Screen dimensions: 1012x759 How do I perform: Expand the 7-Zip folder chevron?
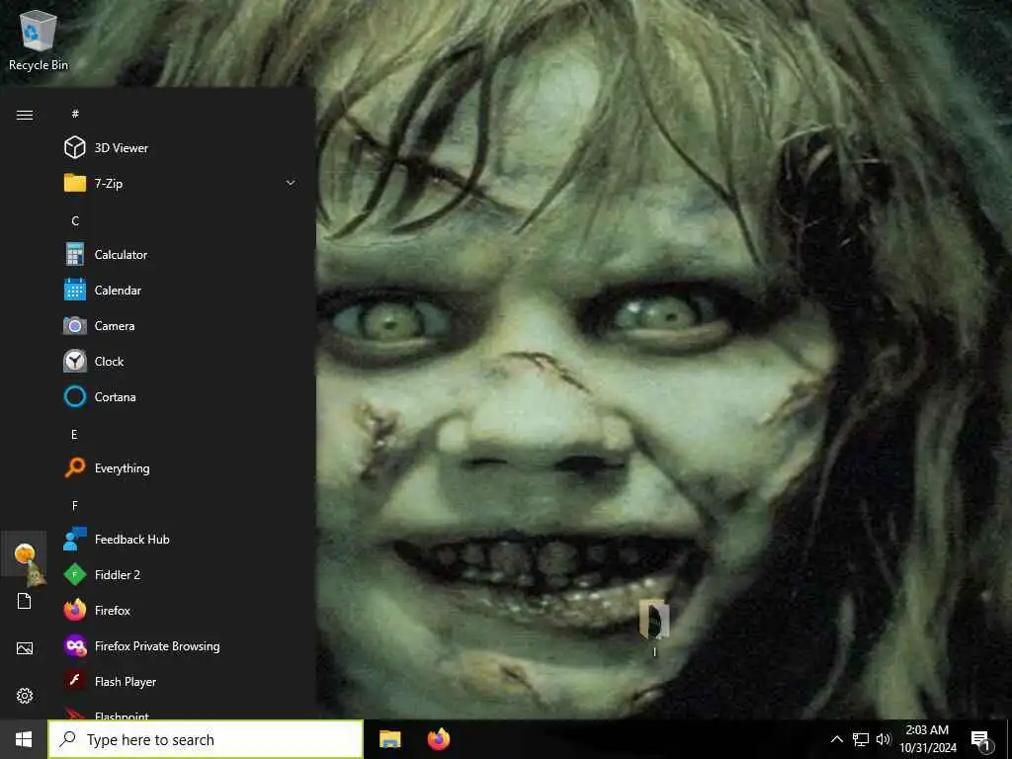tap(291, 183)
